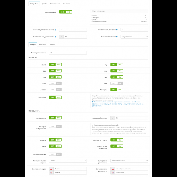Click the Лимит результатов input field
The width and height of the screenshot is (177, 177).
point(68,53)
